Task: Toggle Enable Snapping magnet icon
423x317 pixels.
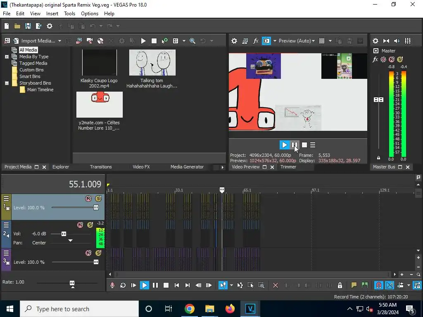Action: coord(379,285)
